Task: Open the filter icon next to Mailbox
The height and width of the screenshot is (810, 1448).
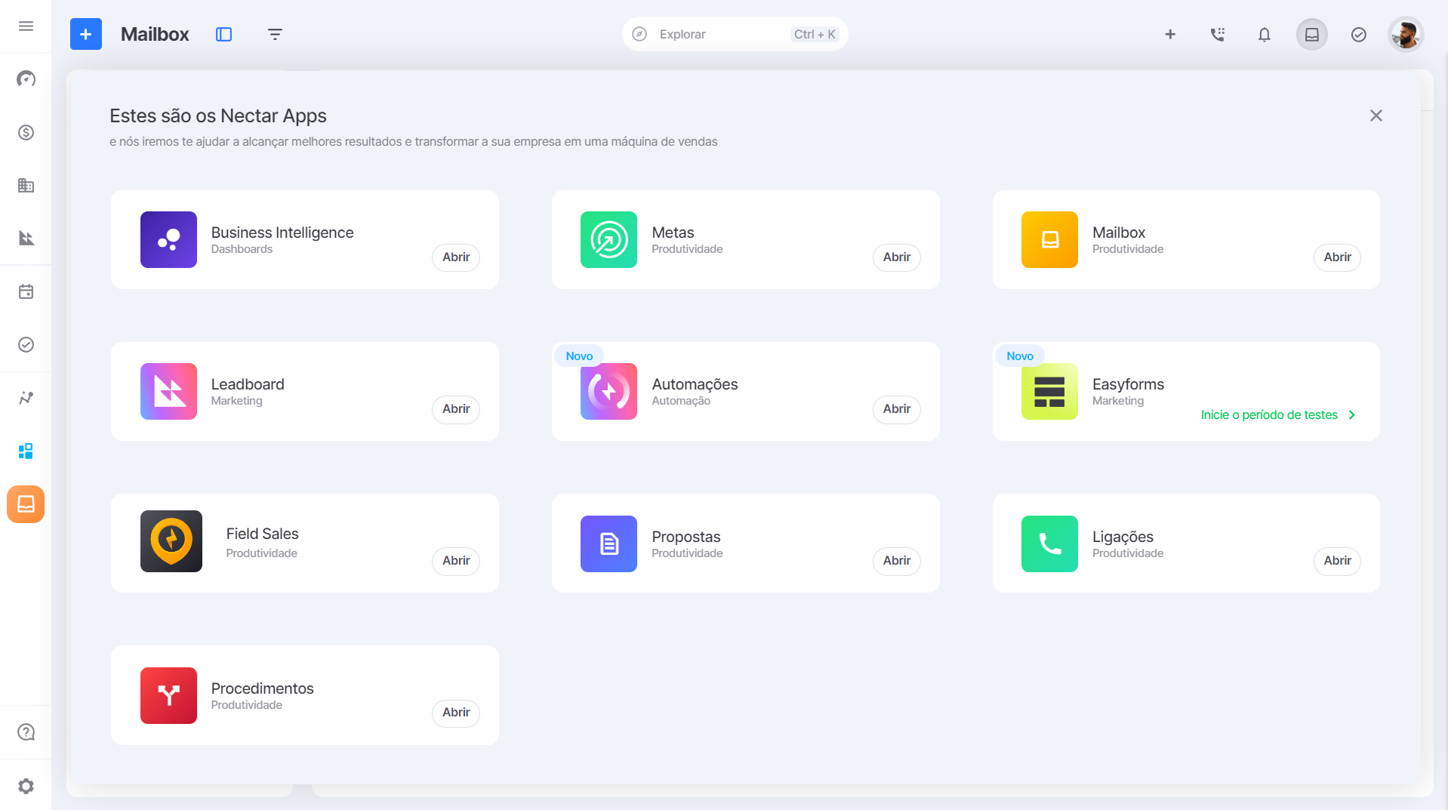Action: point(275,34)
